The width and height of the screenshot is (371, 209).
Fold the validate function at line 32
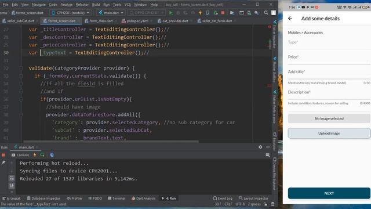click(21, 69)
